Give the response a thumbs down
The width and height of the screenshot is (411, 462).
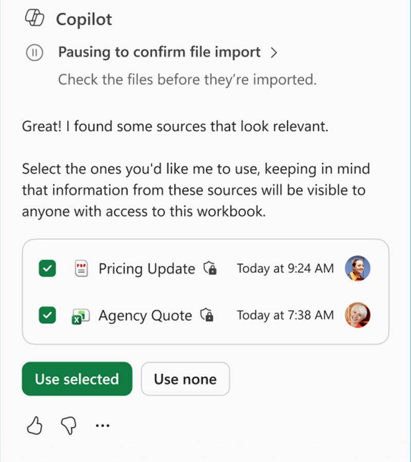(x=68, y=426)
